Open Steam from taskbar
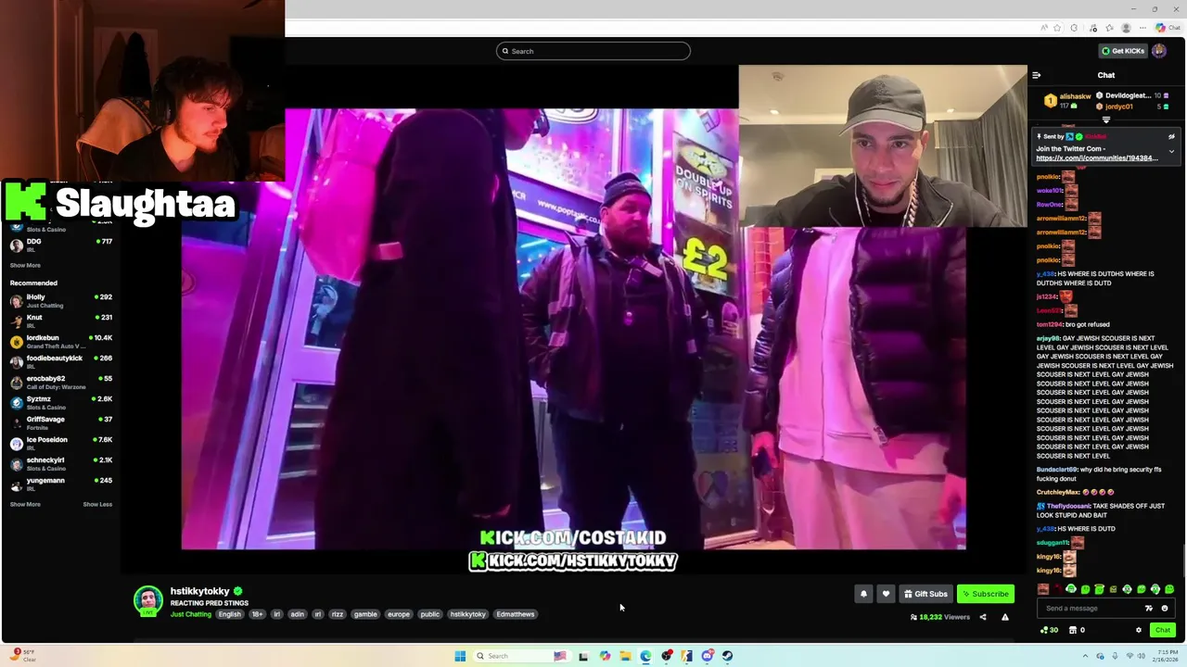The width and height of the screenshot is (1187, 667). pos(727,656)
